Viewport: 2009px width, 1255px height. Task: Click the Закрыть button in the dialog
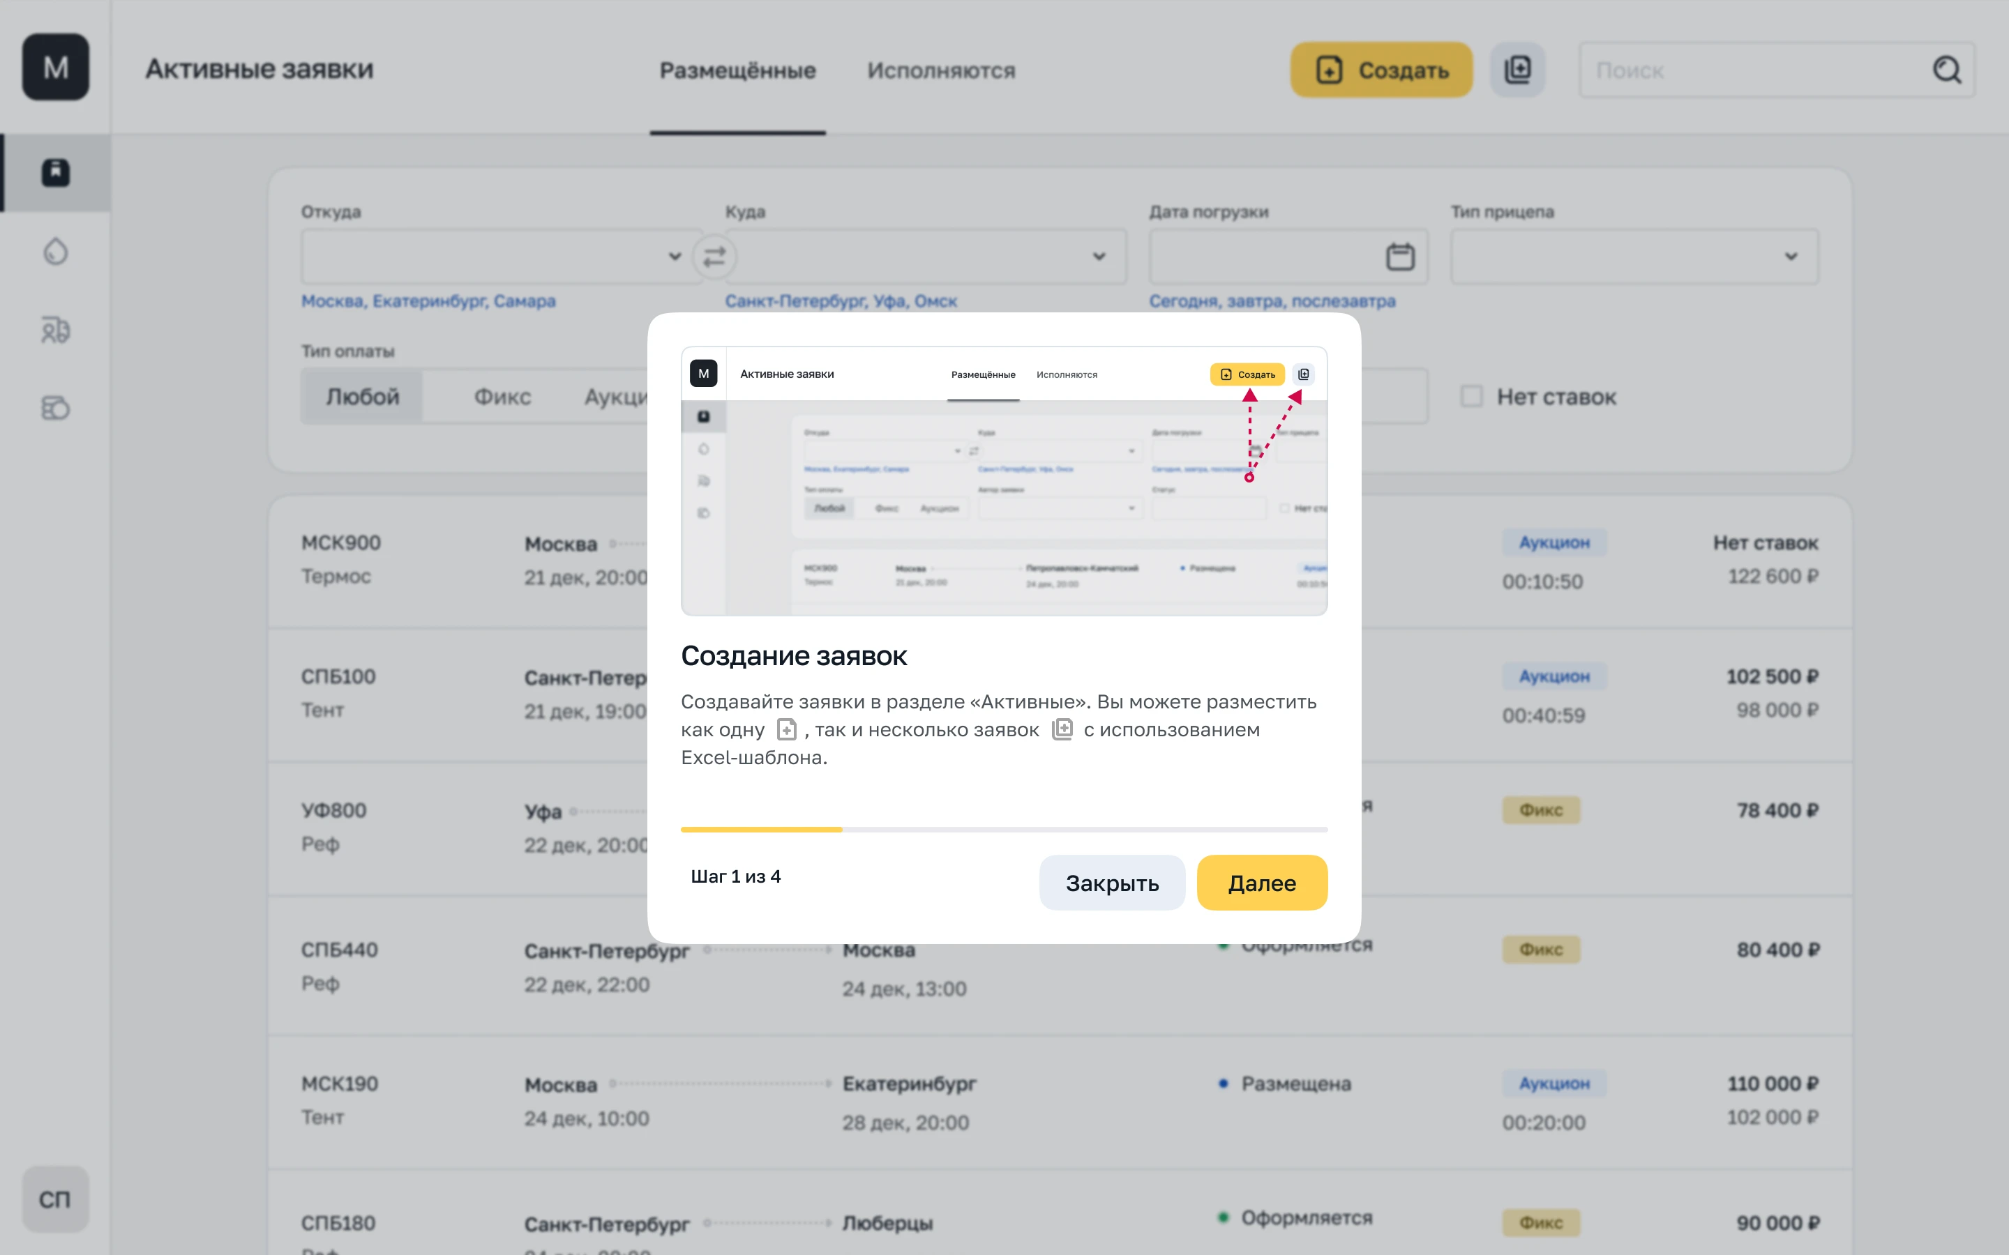click(1113, 883)
